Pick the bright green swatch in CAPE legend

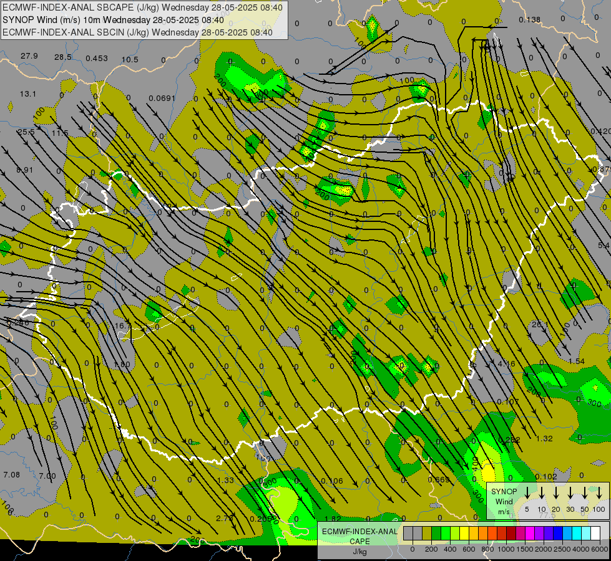(446, 534)
